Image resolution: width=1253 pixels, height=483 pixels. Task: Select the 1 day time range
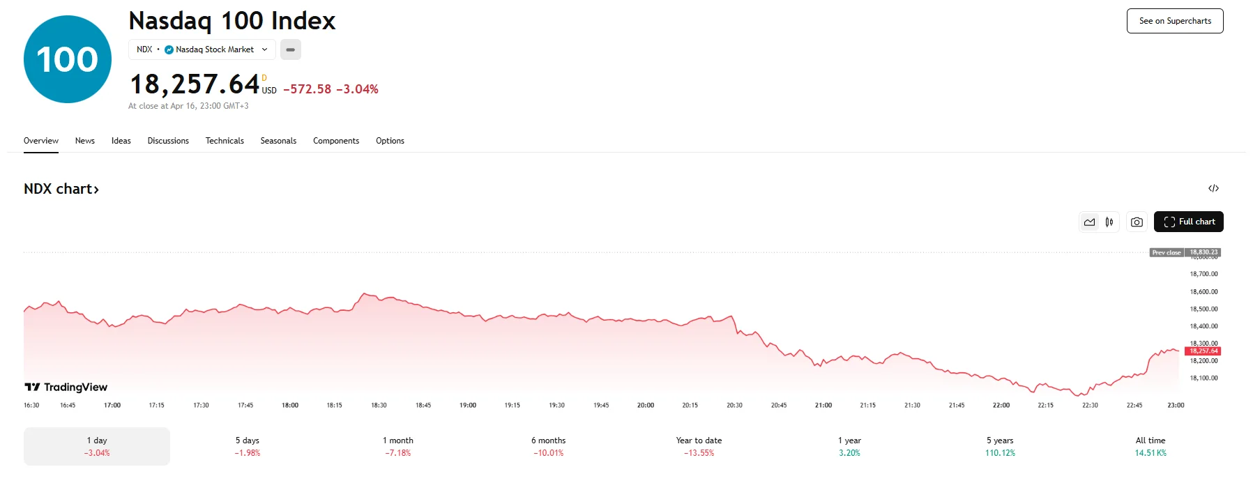coord(97,446)
